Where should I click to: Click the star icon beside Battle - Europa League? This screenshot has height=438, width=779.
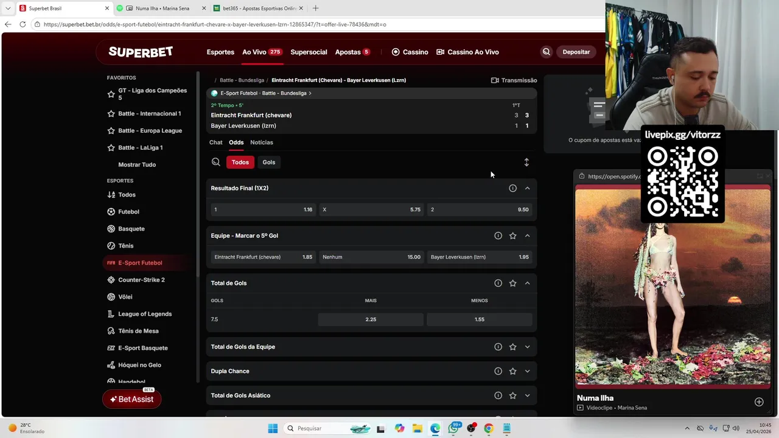[111, 131]
